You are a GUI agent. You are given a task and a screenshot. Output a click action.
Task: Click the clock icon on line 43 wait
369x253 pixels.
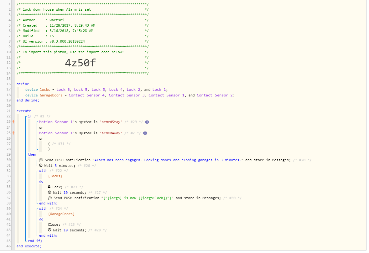pos(49,230)
